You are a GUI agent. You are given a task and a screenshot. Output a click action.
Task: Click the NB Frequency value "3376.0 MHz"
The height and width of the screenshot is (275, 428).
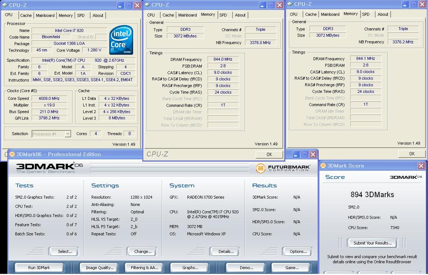click(260, 43)
